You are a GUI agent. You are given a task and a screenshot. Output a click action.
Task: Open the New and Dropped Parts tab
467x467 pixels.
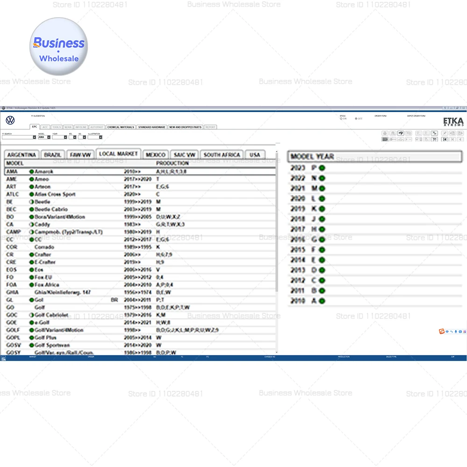tap(185, 127)
